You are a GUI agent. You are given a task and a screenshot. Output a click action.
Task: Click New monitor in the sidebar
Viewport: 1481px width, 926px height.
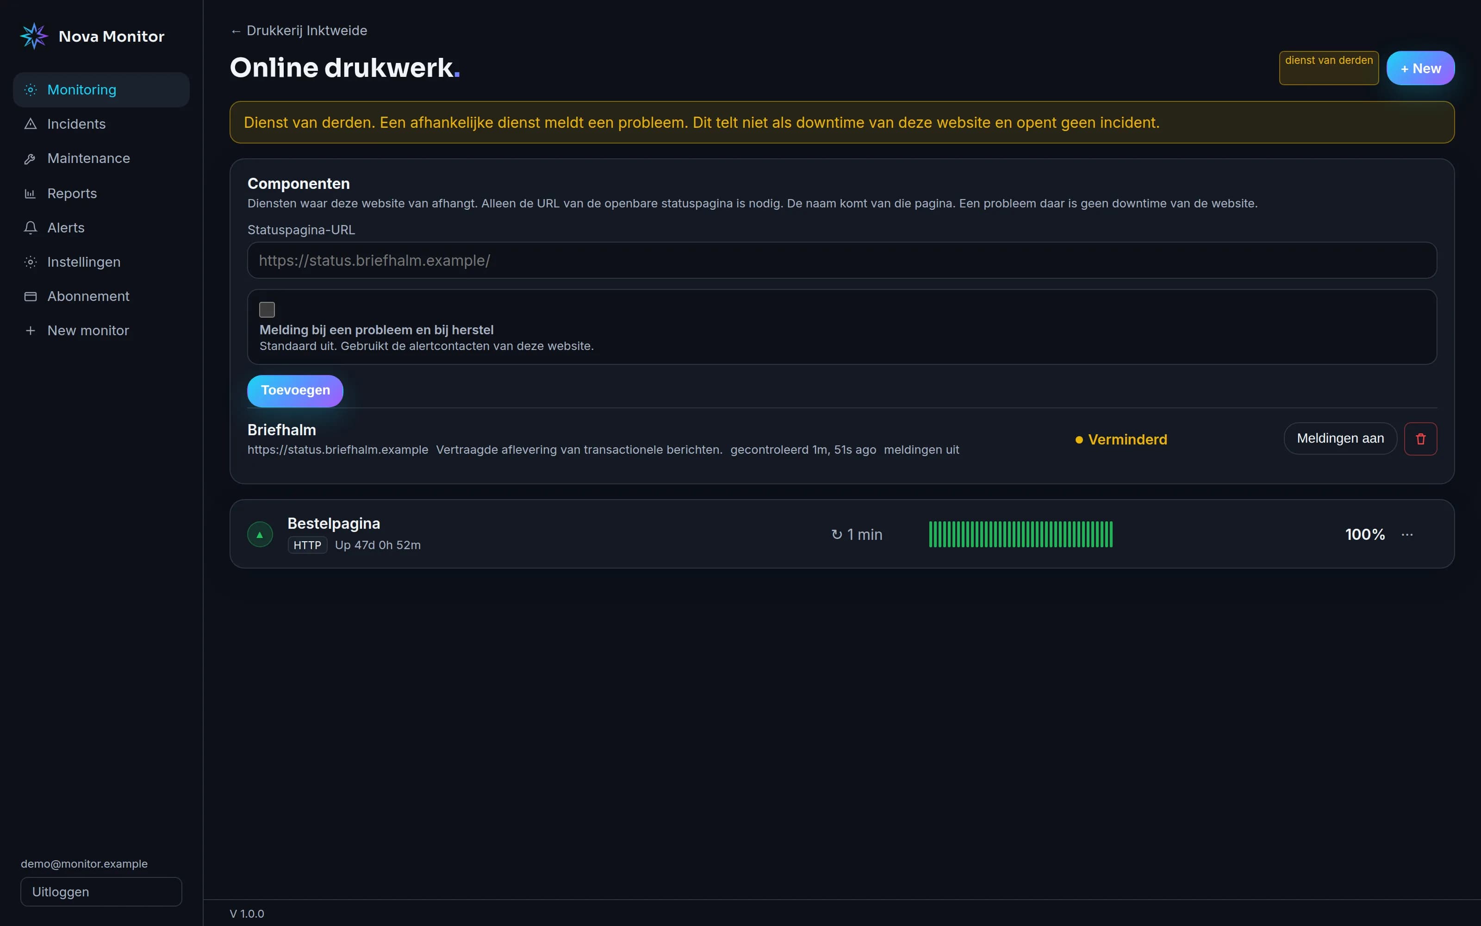pos(102,331)
